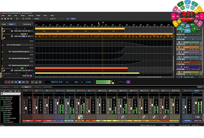Open the Volume automation dropdown in toolbar

[x=41, y=19]
